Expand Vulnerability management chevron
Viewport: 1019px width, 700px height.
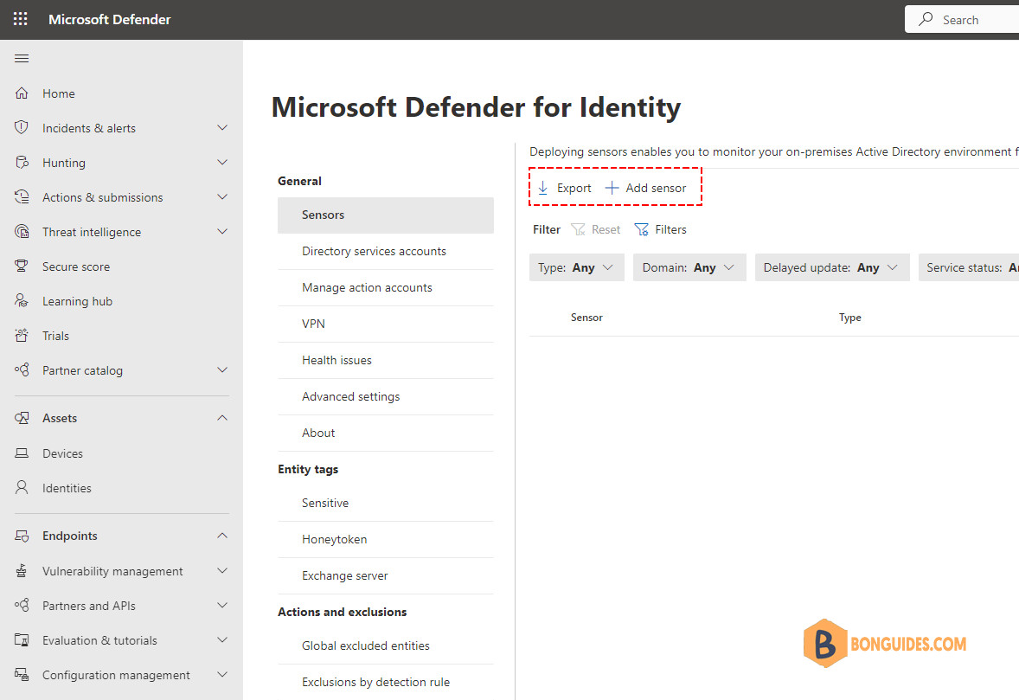pos(222,570)
